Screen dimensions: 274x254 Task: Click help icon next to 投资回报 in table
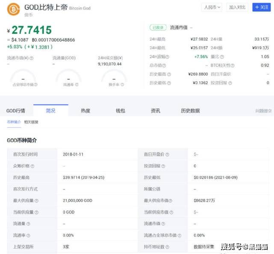click(x=163, y=166)
